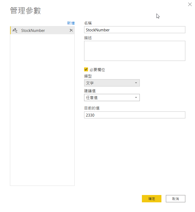Confirm with the 確定 button
The height and width of the screenshot is (212, 195).
click(x=152, y=199)
